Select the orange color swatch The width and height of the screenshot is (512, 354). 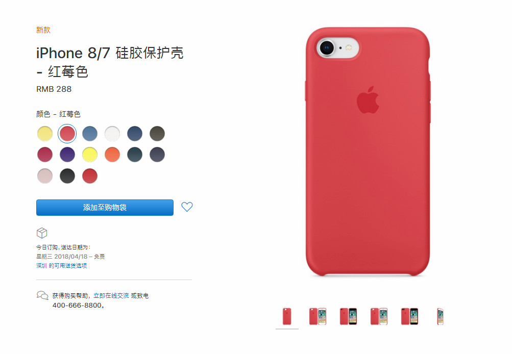coord(112,155)
